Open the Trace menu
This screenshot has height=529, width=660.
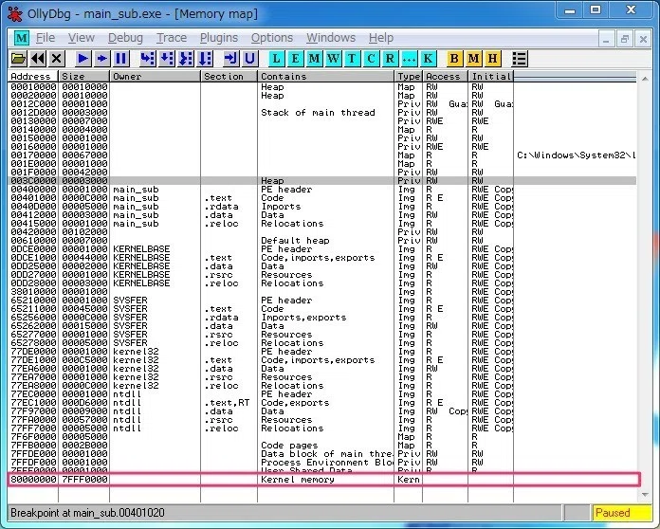click(172, 38)
